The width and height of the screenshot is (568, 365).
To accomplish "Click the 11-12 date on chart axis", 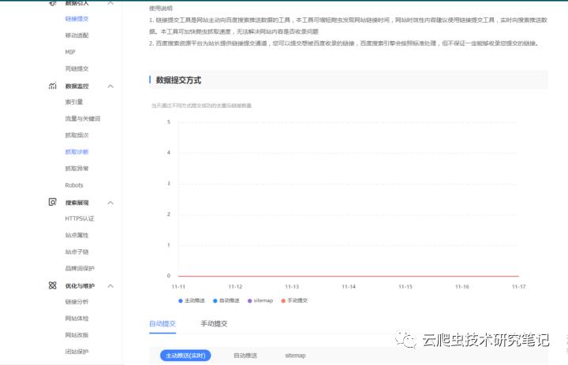I will pos(235,287).
